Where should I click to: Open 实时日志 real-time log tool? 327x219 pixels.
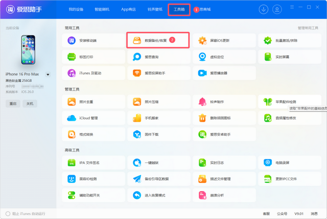pos(224,162)
